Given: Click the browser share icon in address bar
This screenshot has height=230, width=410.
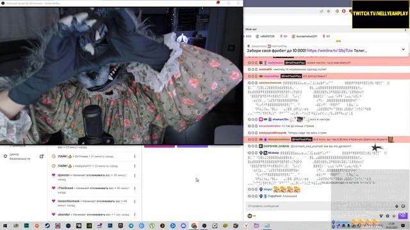Looking at the screenshot, I should pyautogui.click(x=322, y=11).
